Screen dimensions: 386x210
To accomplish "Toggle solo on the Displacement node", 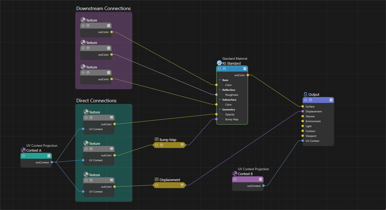I will click(157, 185).
